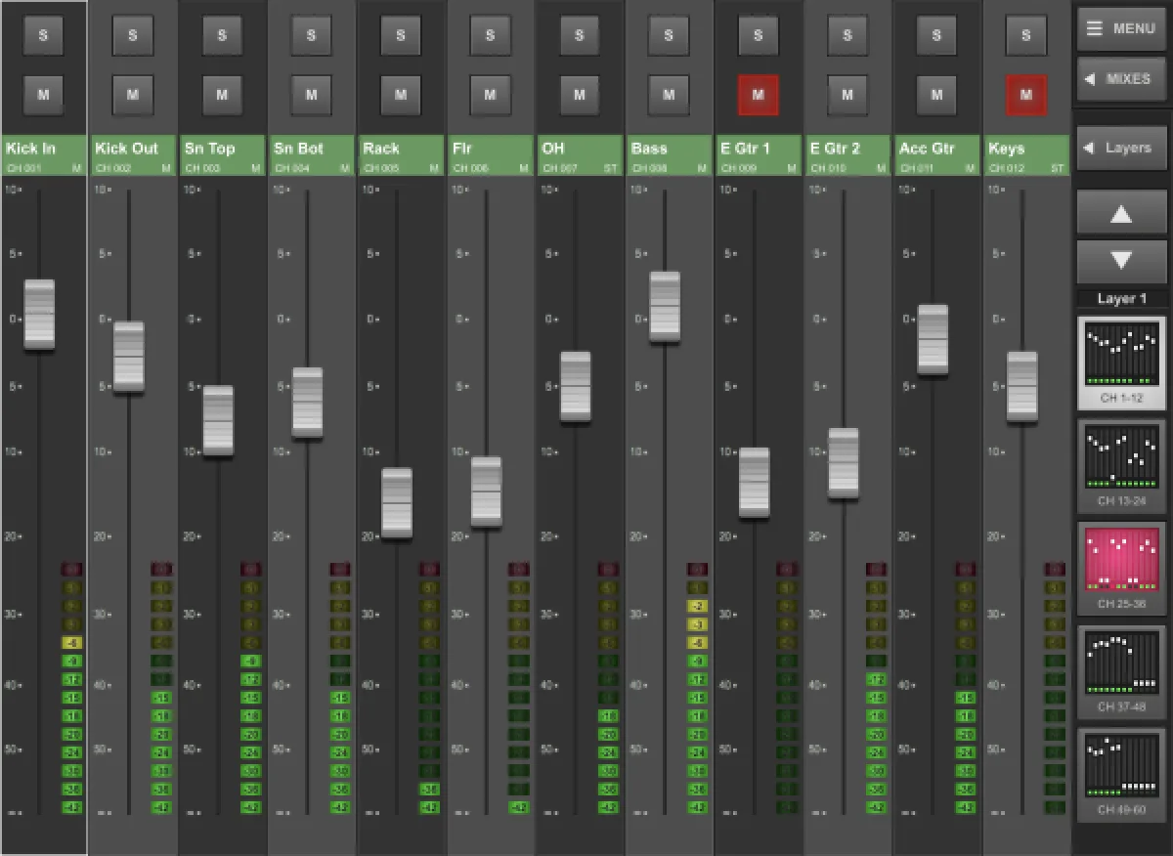Solo the Acc Gtr channel
The image size is (1173, 856).
pos(936,35)
